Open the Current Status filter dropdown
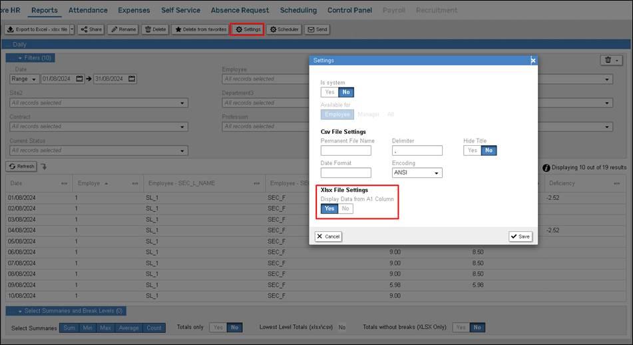This screenshot has width=633, height=345. (x=99, y=151)
